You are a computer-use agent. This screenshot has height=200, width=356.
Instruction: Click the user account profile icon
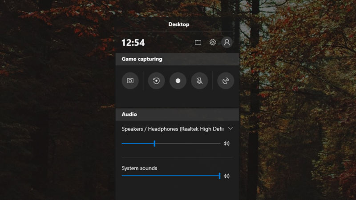pos(227,42)
